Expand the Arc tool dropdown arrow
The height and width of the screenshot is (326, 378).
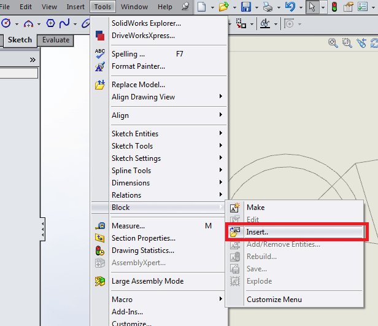[39, 24]
